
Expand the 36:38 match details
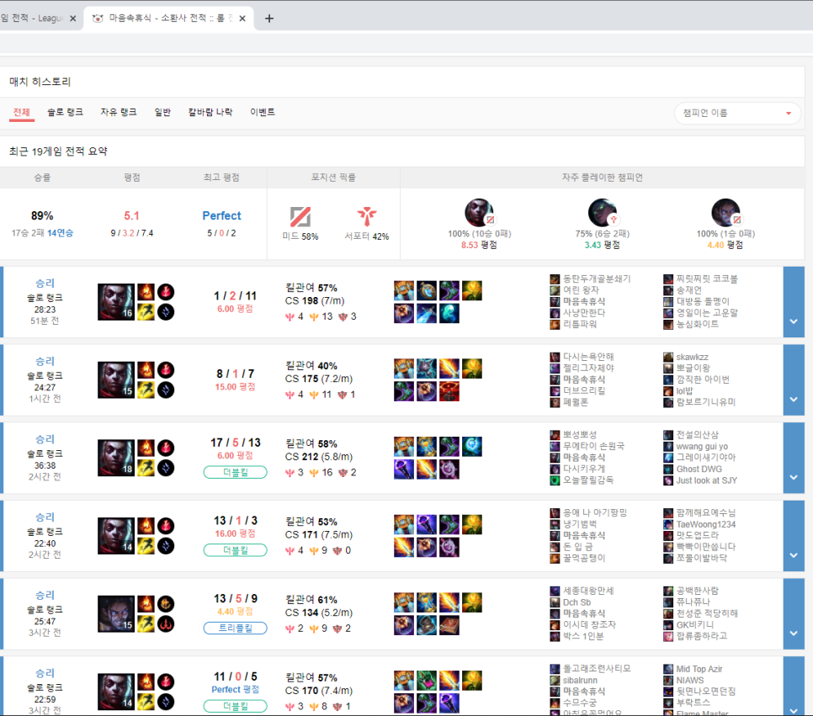[794, 458]
